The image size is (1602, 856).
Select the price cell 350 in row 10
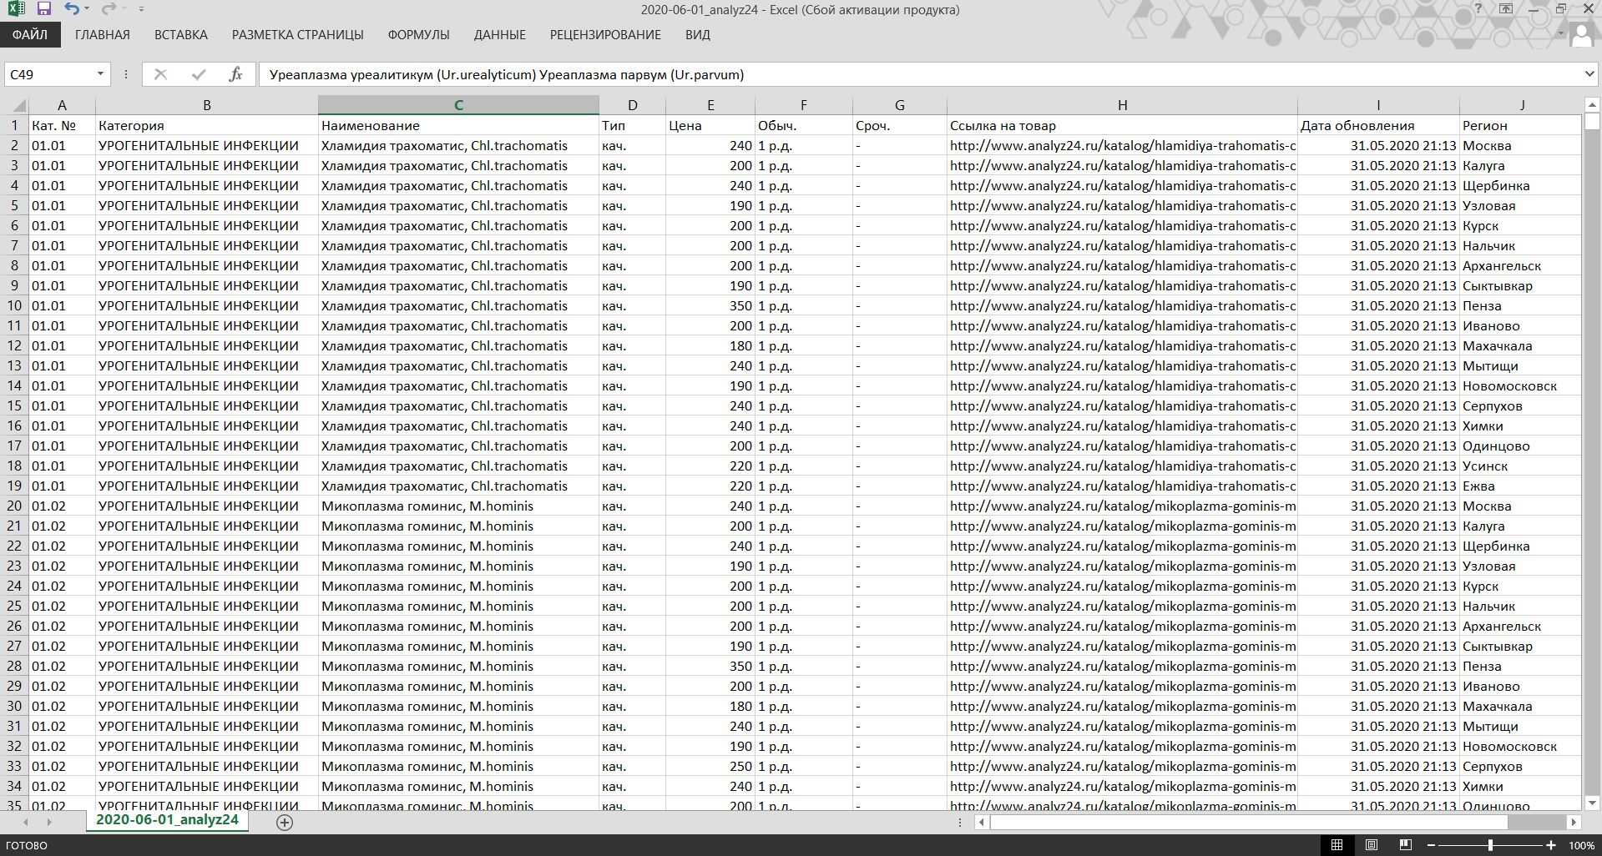click(x=710, y=305)
